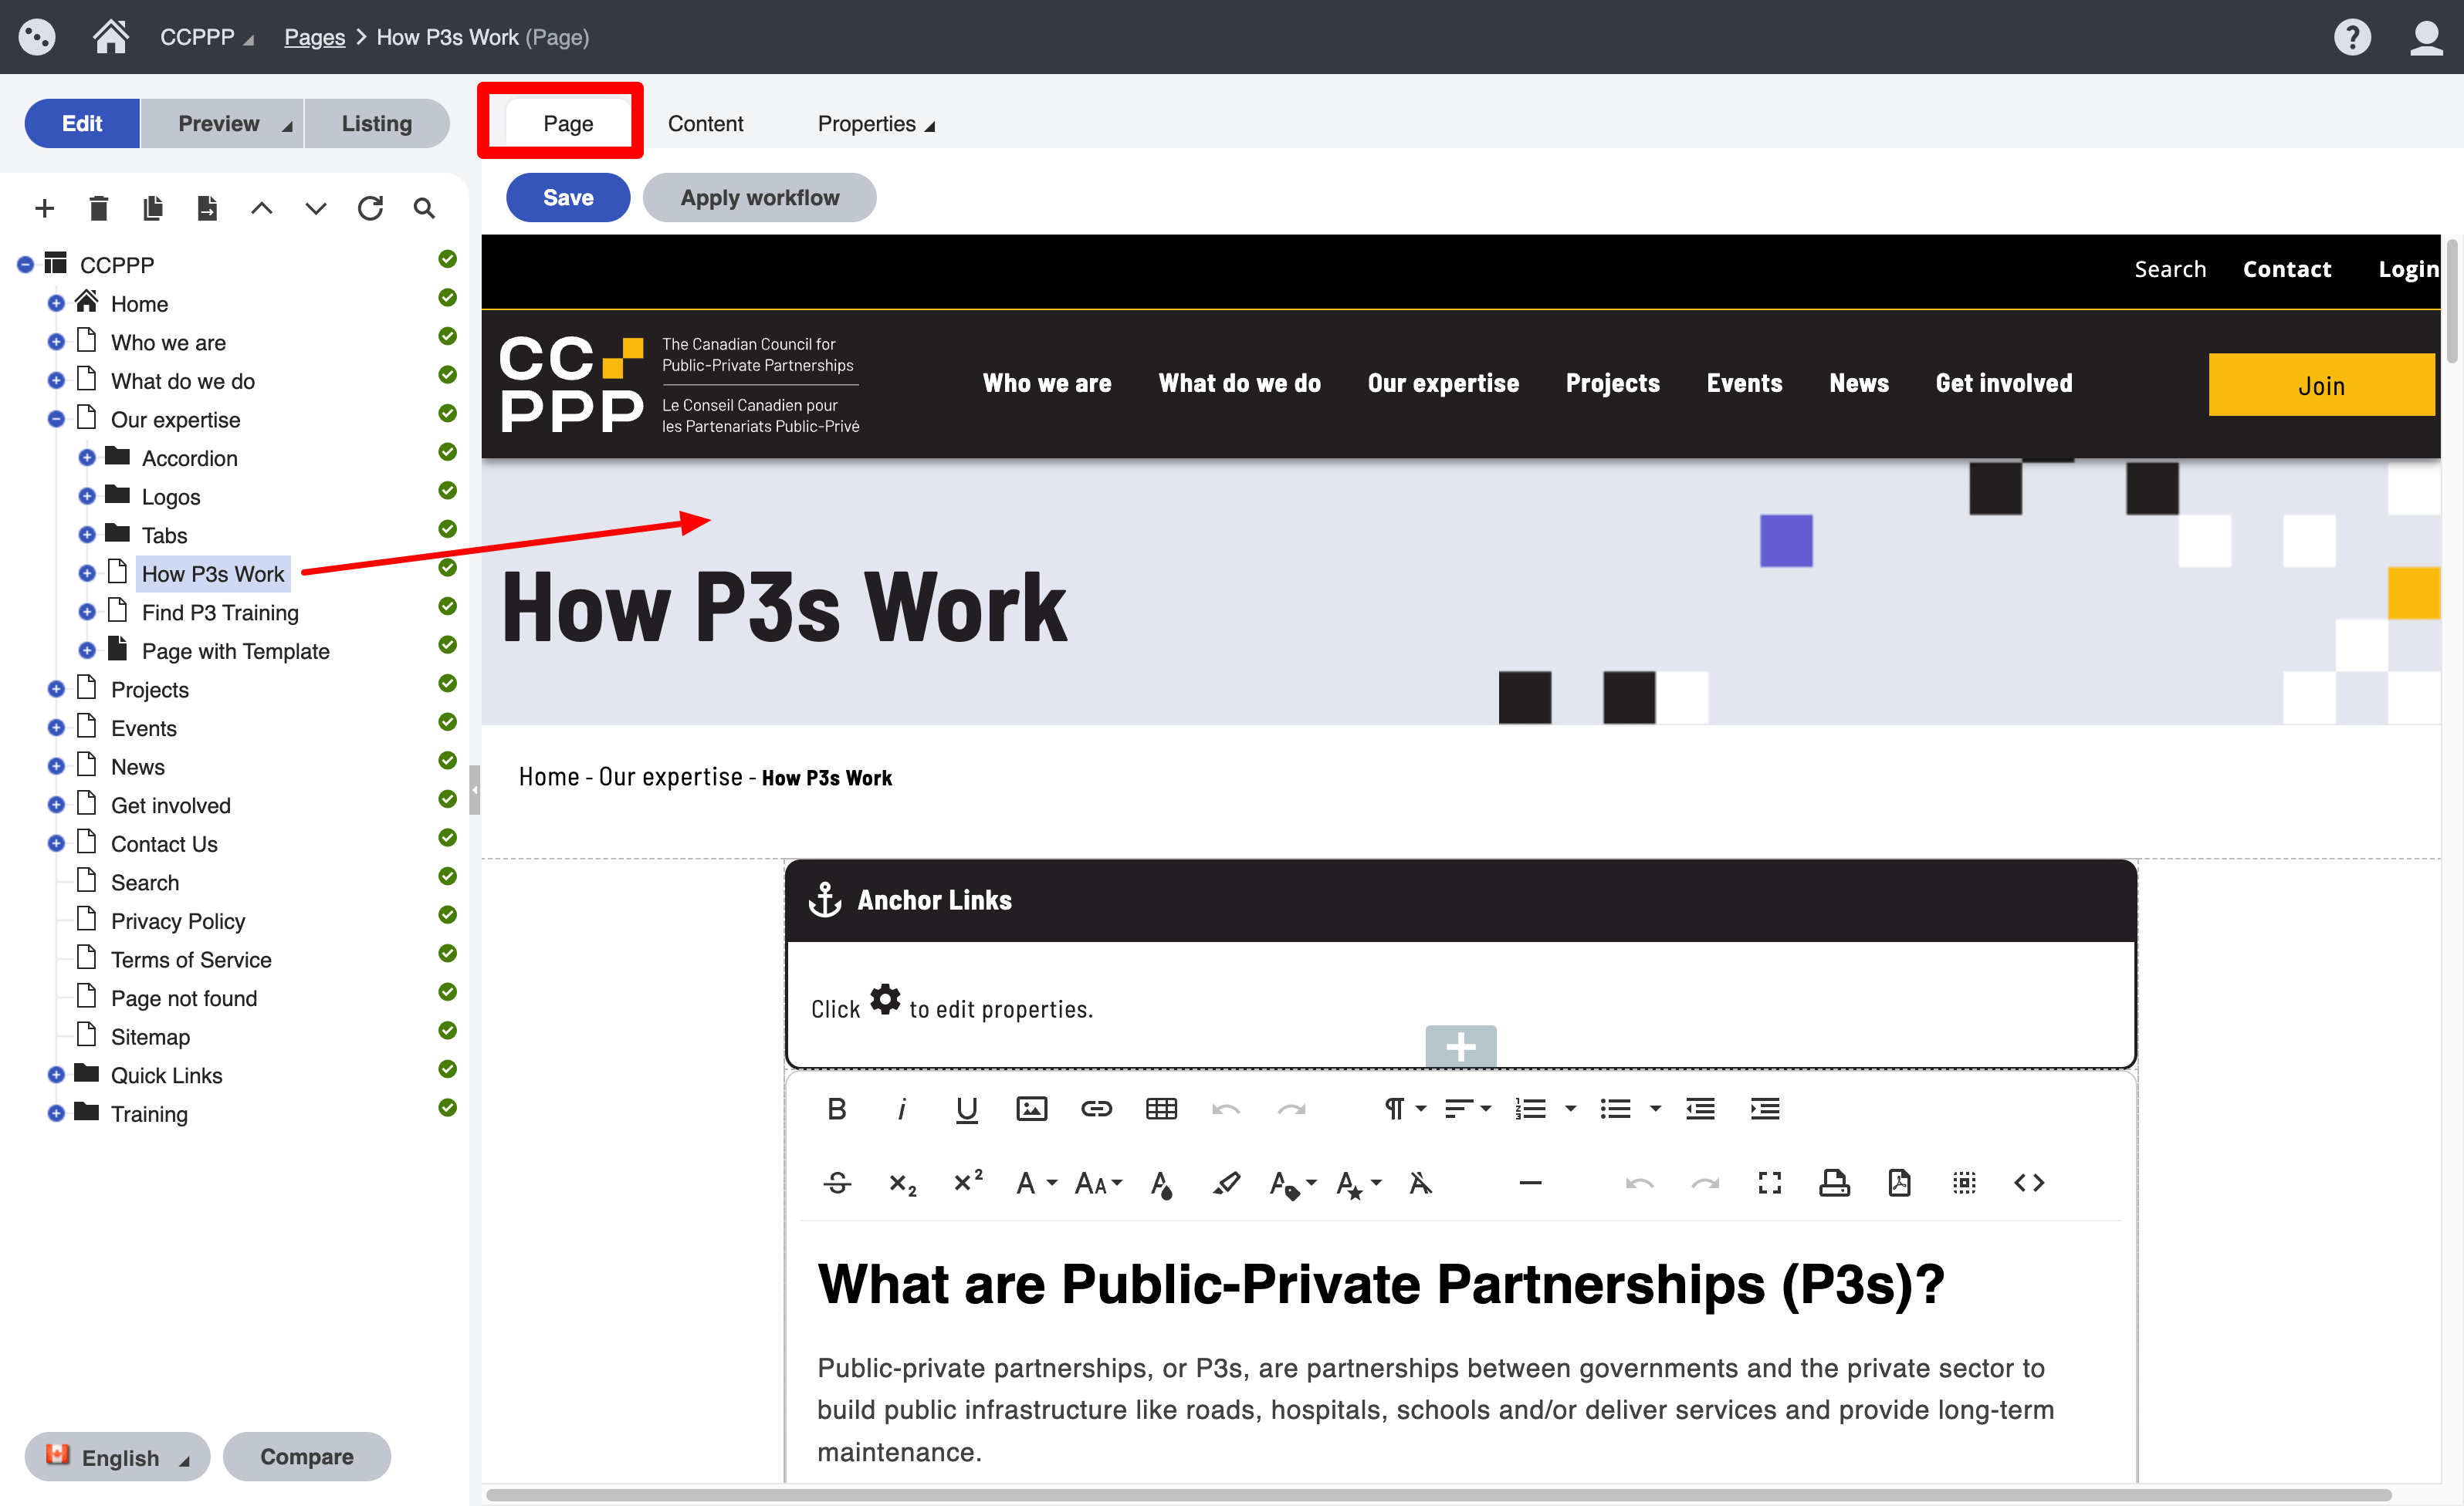Image resolution: width=2464 pixels, height=1506 pixels.
Task: Click Events in site navigation
Action: click(1744, 383)
